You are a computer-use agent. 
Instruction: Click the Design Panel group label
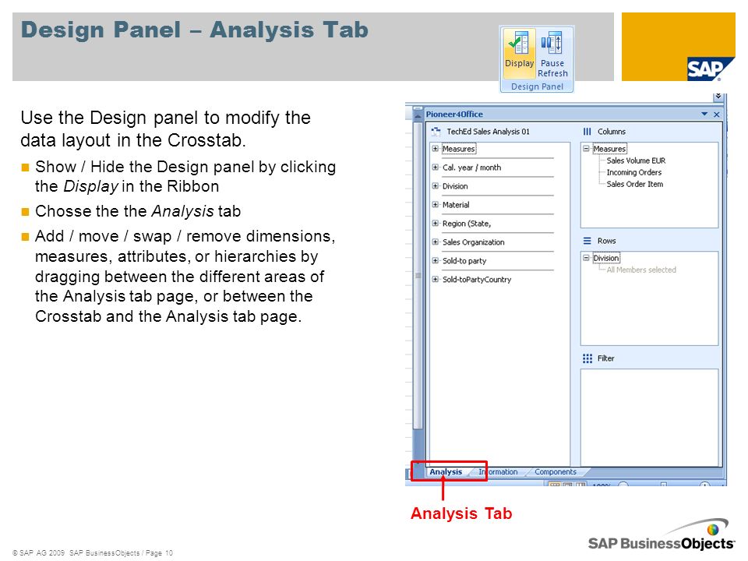point(537,86)
